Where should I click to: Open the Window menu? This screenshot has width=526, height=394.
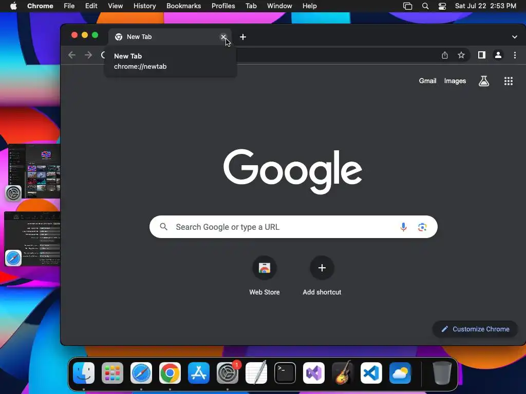pos(279,6)
